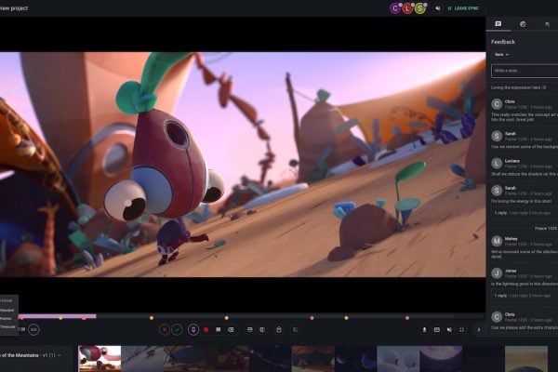Click the 'Loving the expression here' note

[x=519, y=87]
